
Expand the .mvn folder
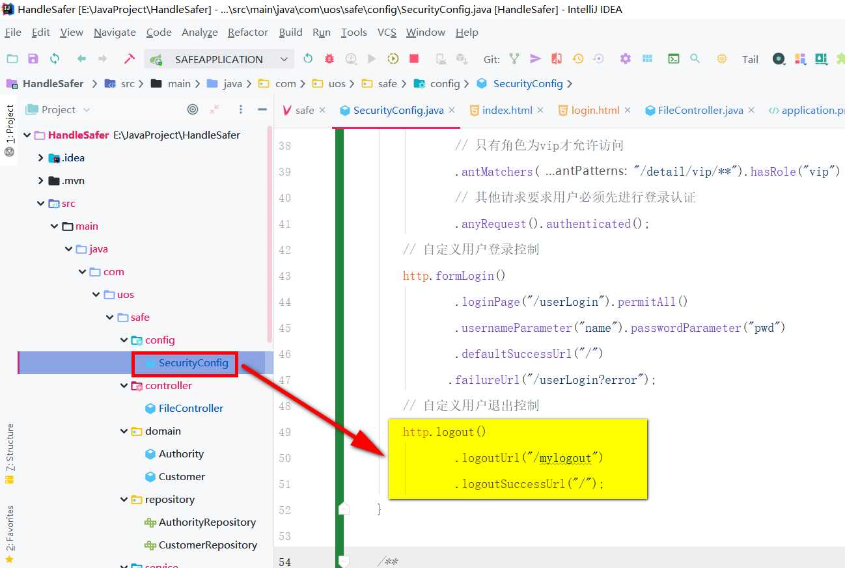coord(40,181)
